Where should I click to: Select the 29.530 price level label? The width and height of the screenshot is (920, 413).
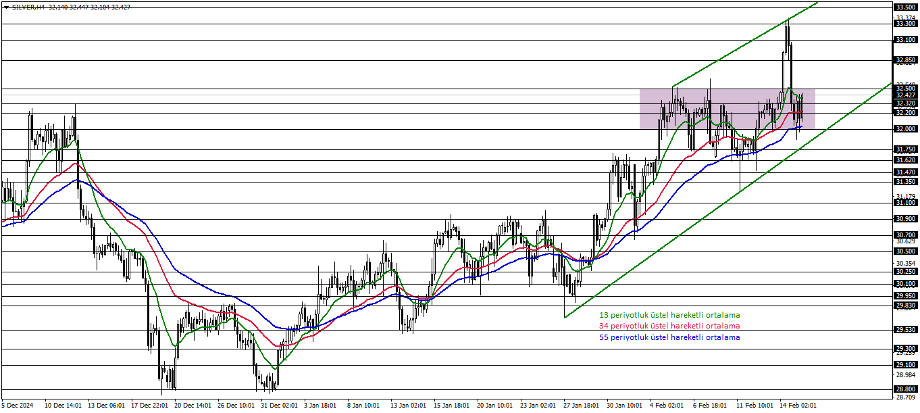pyautogui.click(x=905, y=330)
